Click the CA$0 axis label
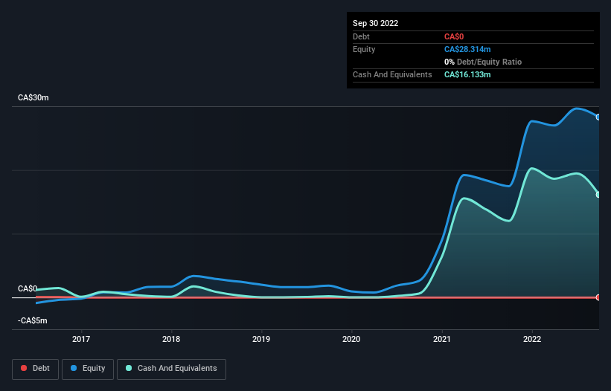 pyautogui.click(x=28, y=288)
